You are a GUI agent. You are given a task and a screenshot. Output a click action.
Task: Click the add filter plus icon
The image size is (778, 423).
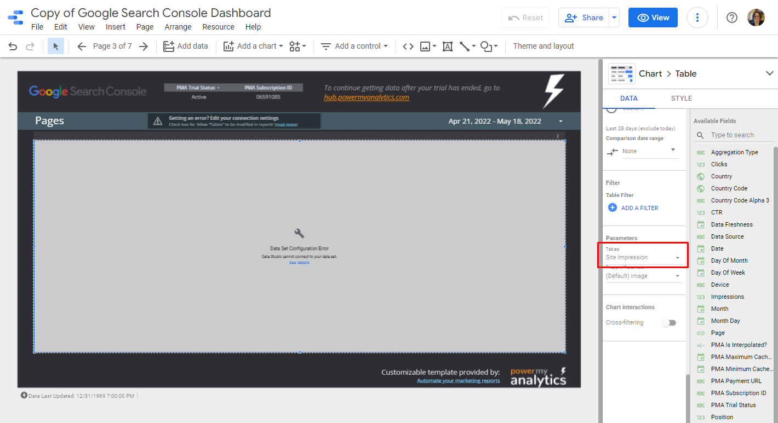click(x=613, y=208)
